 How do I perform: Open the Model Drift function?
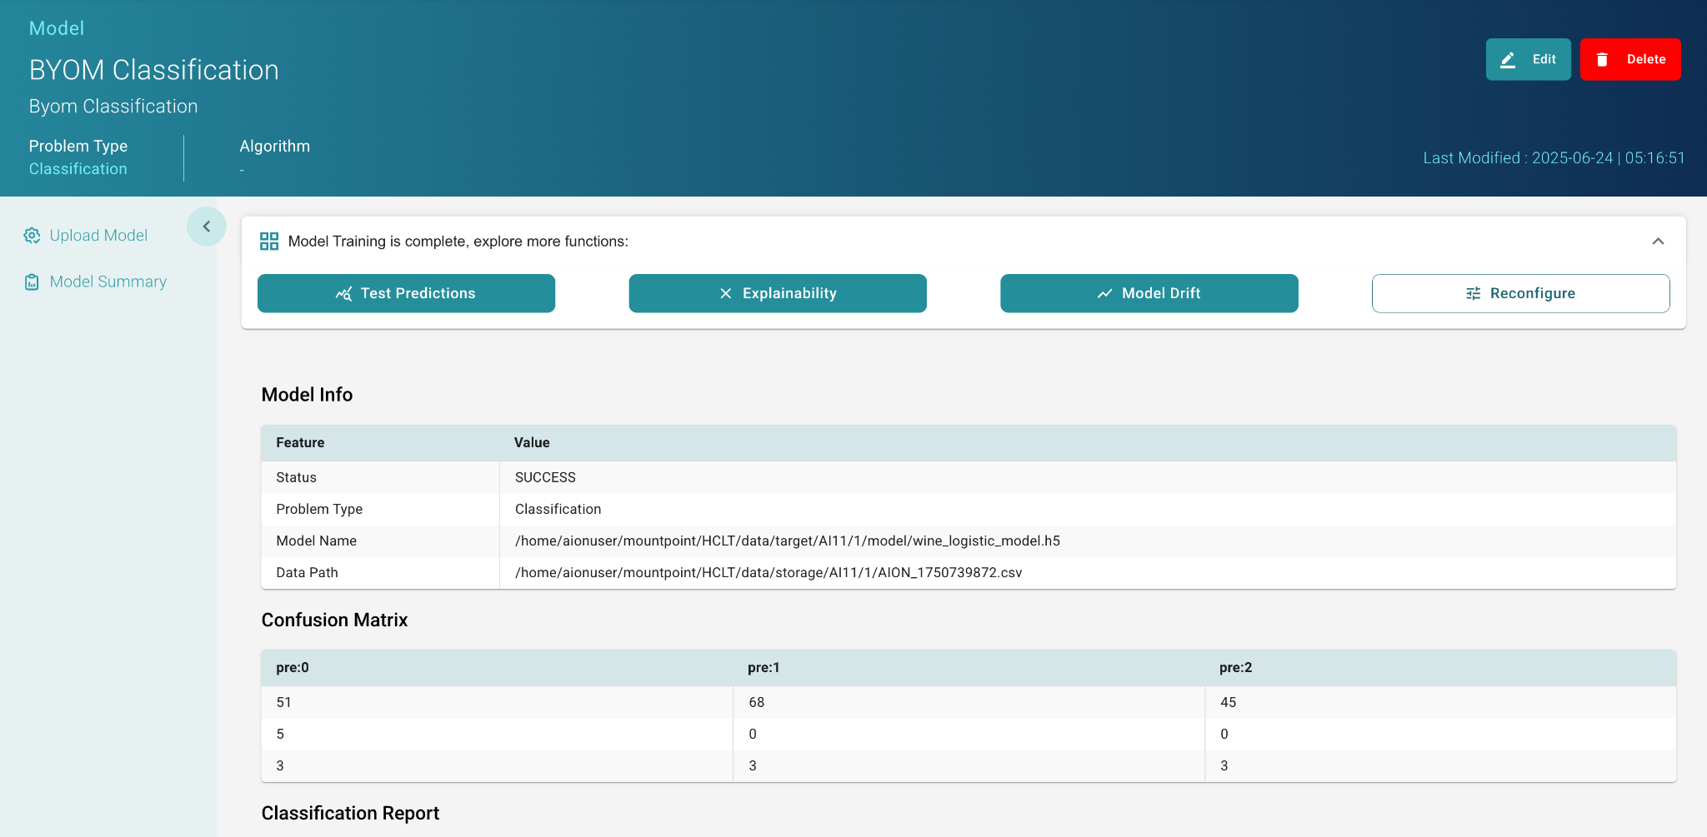click(x=1149, y=293)
